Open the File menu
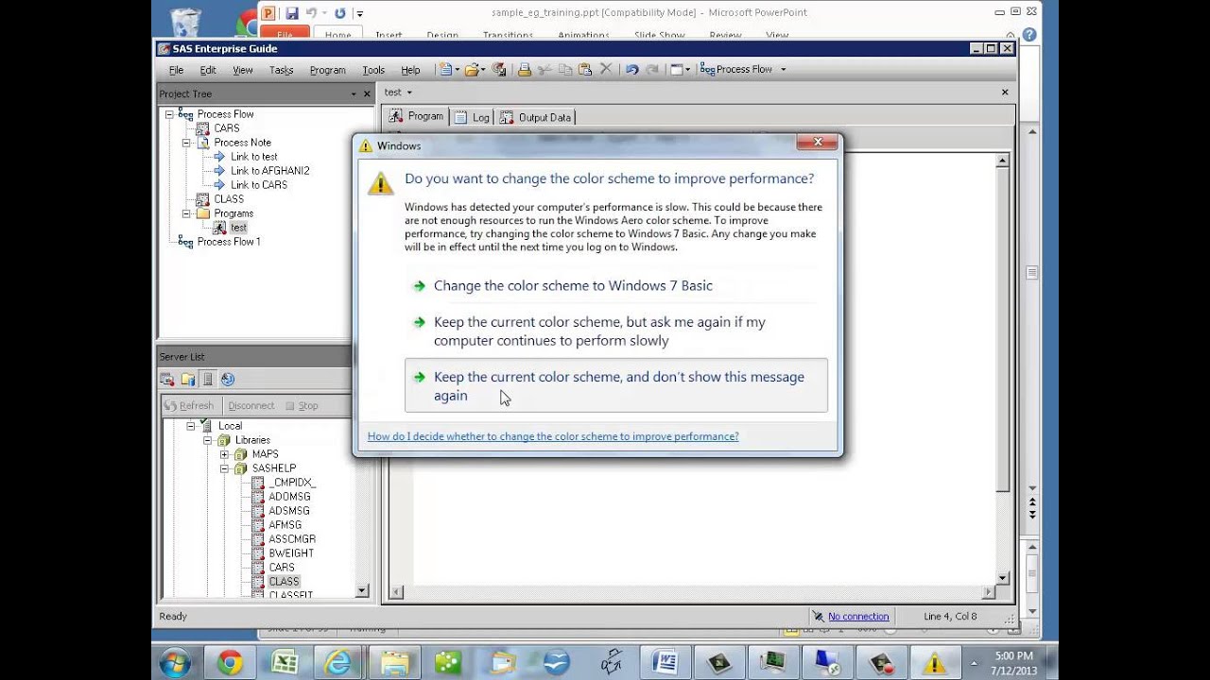1210x680 pixels. pyautogui.click(x=176, y=70)
